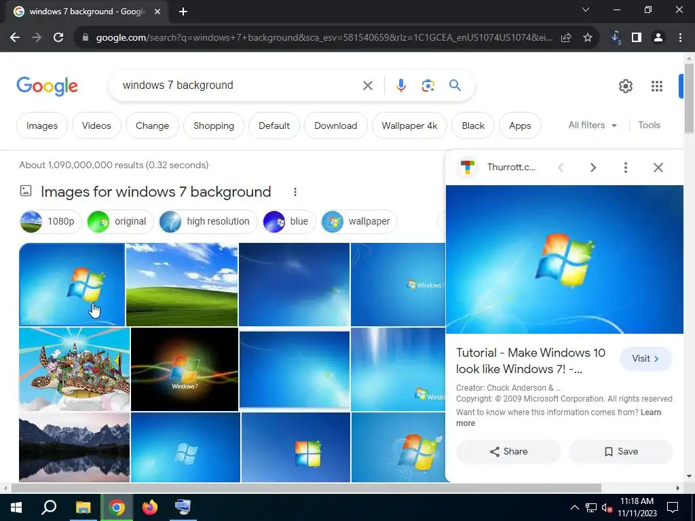The image size is (695, 521).
Task: Close the image preview panel
Action: 658,168
